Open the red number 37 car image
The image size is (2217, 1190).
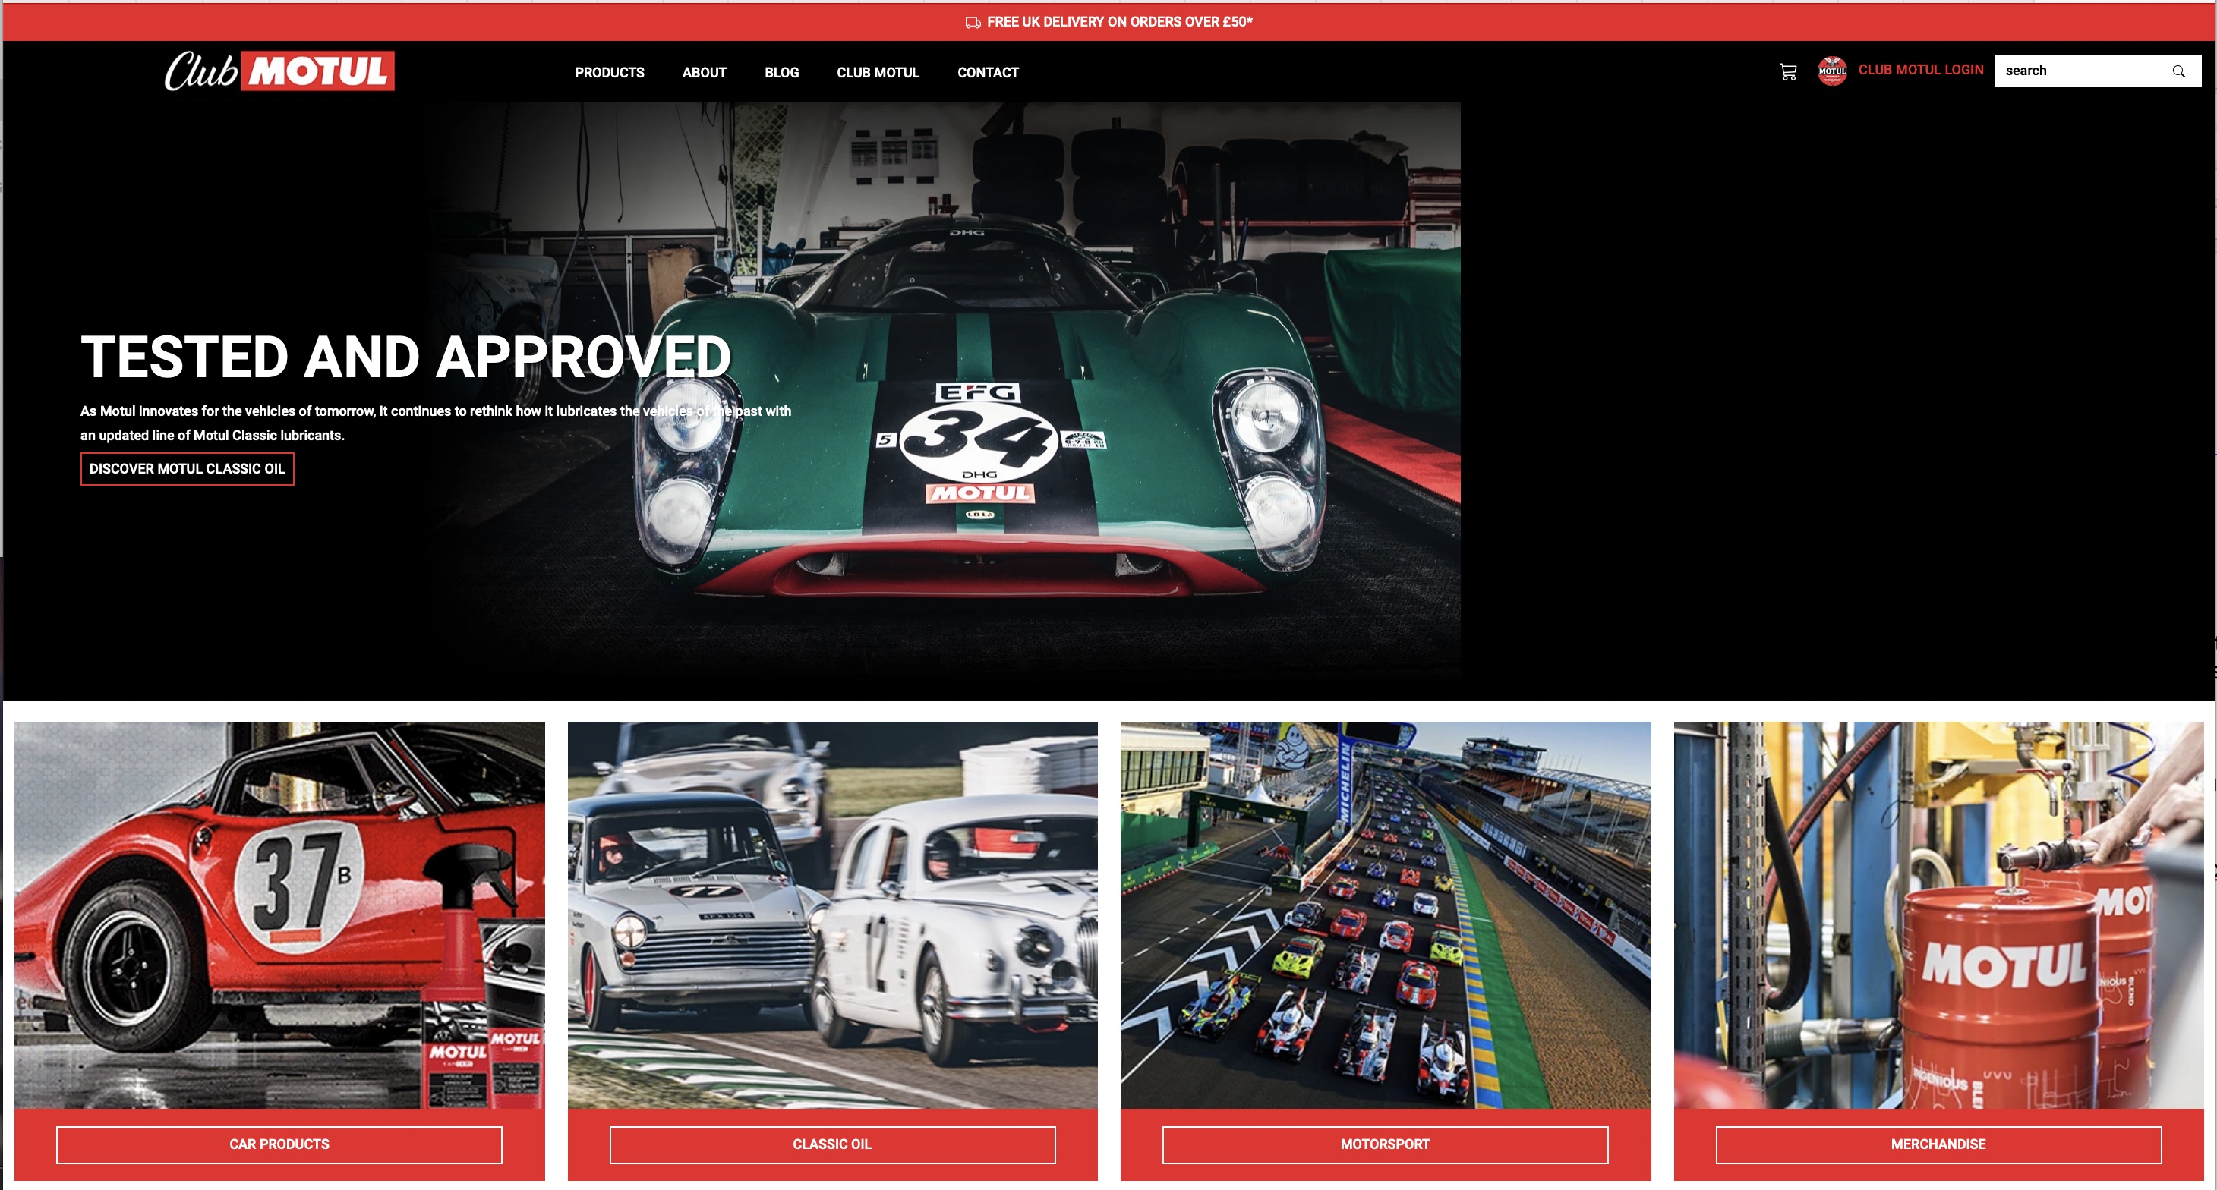[x=279, y=915]
